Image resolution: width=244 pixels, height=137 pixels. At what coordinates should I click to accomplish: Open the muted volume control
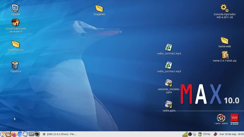click(215, 134)
